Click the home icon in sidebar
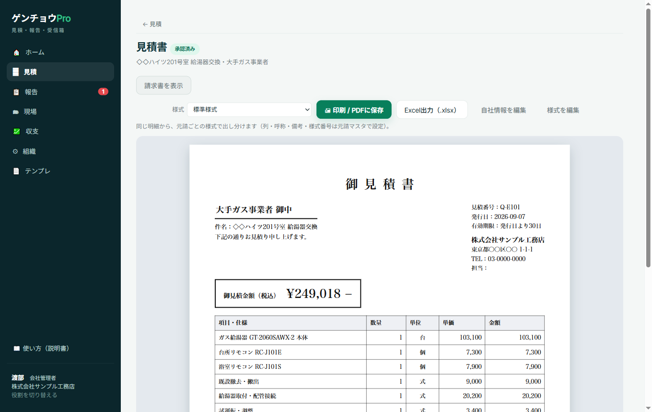 point(16,52)
